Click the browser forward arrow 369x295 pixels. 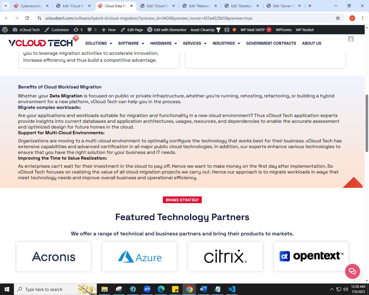click(17, 18)
